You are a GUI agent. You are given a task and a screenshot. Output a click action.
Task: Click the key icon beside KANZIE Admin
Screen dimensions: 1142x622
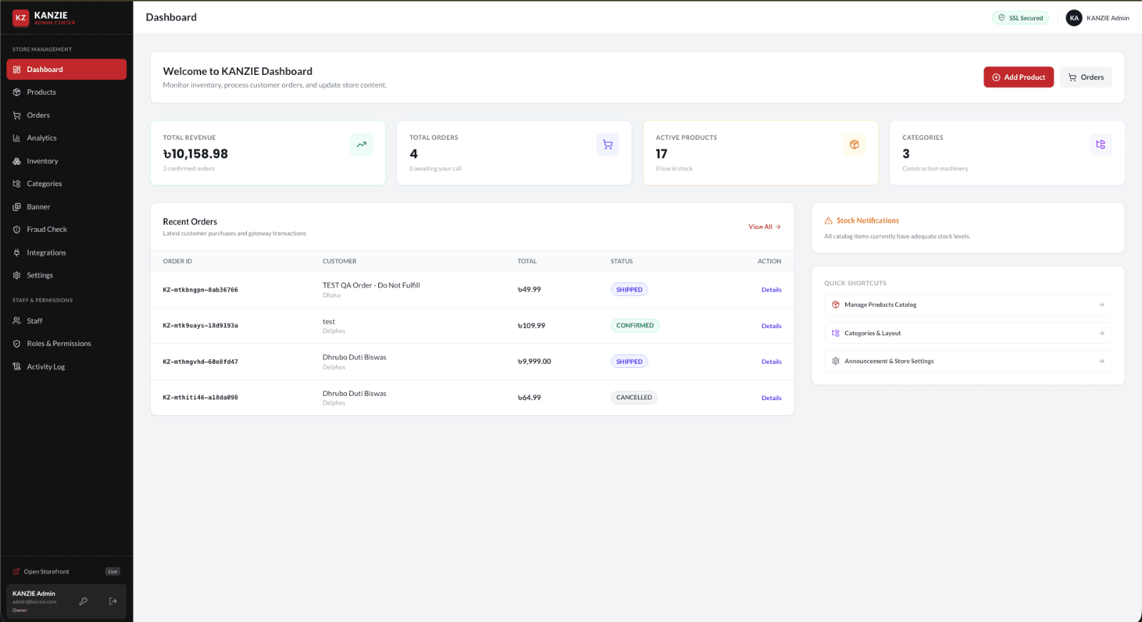[x=84, y=601]
